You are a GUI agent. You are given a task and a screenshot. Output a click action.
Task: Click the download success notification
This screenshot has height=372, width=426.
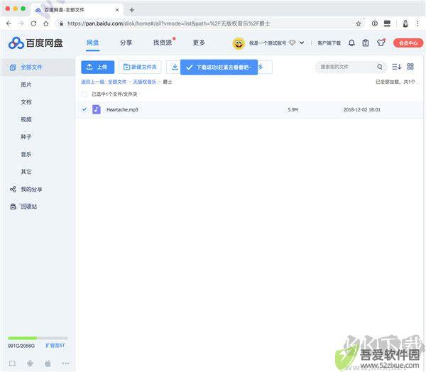click(x=219, y=67)
